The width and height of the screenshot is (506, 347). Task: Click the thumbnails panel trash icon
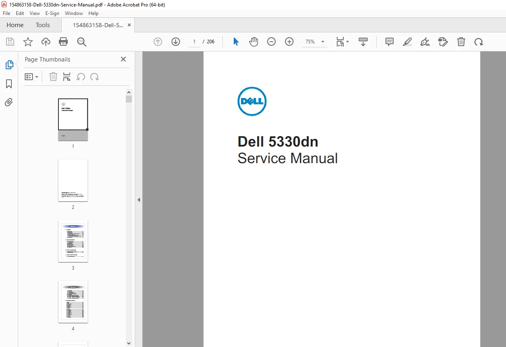[x=53, y=77]
